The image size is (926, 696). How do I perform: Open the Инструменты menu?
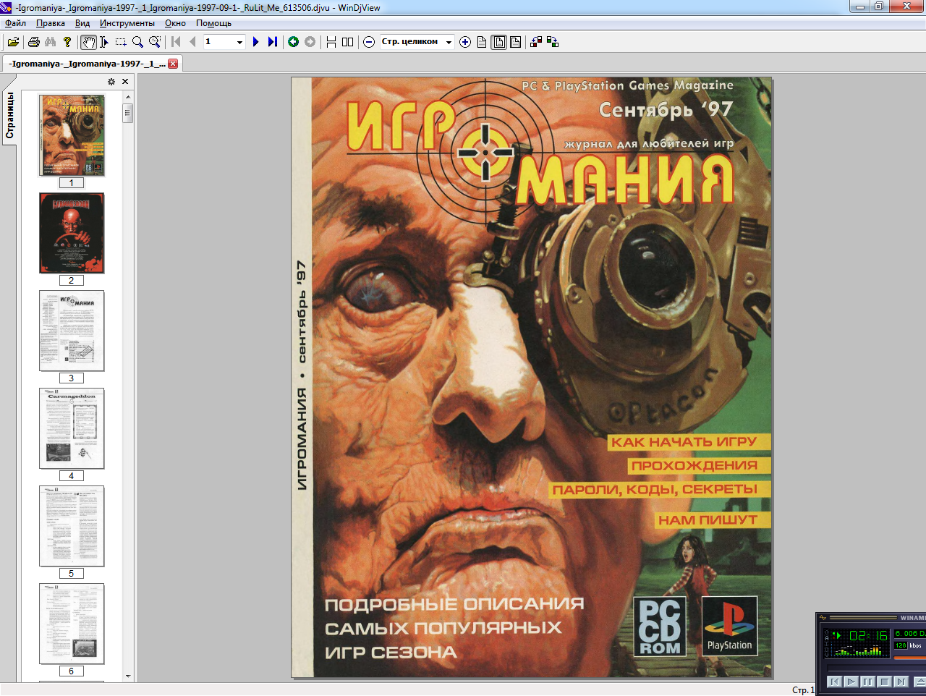(127, 23)
